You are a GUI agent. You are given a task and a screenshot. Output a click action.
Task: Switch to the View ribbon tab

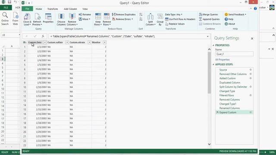85,9
